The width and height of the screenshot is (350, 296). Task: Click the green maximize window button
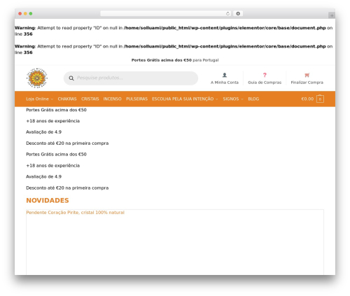coord(31,13)
